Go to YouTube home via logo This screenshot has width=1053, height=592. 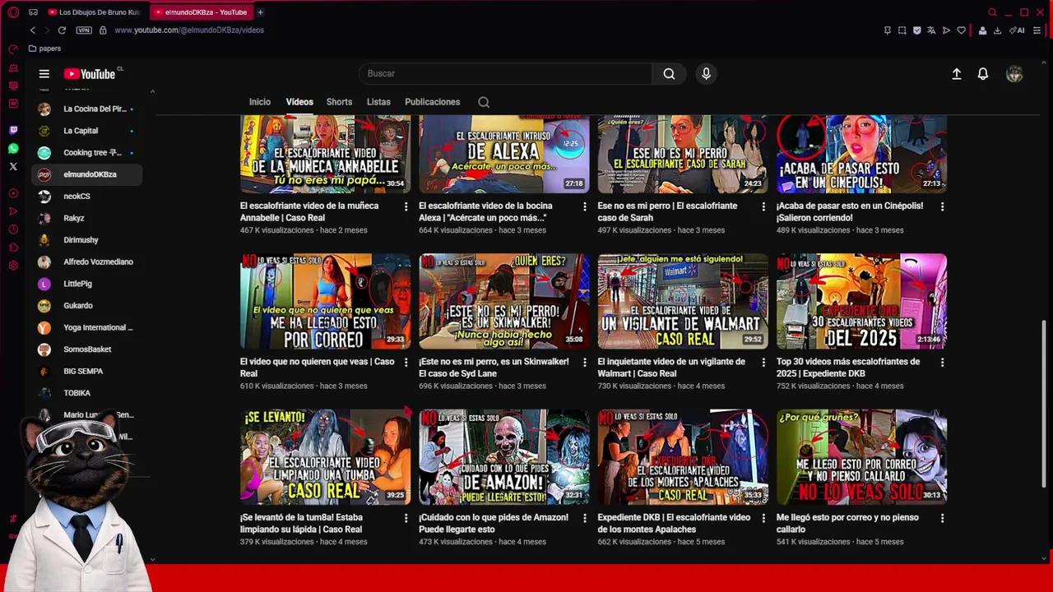coord(90,74)
